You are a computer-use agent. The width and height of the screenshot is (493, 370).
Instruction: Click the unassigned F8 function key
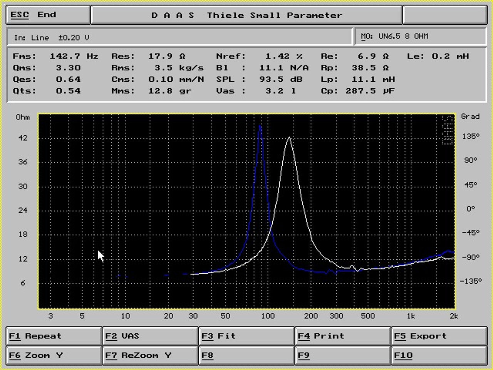(246, 355)
